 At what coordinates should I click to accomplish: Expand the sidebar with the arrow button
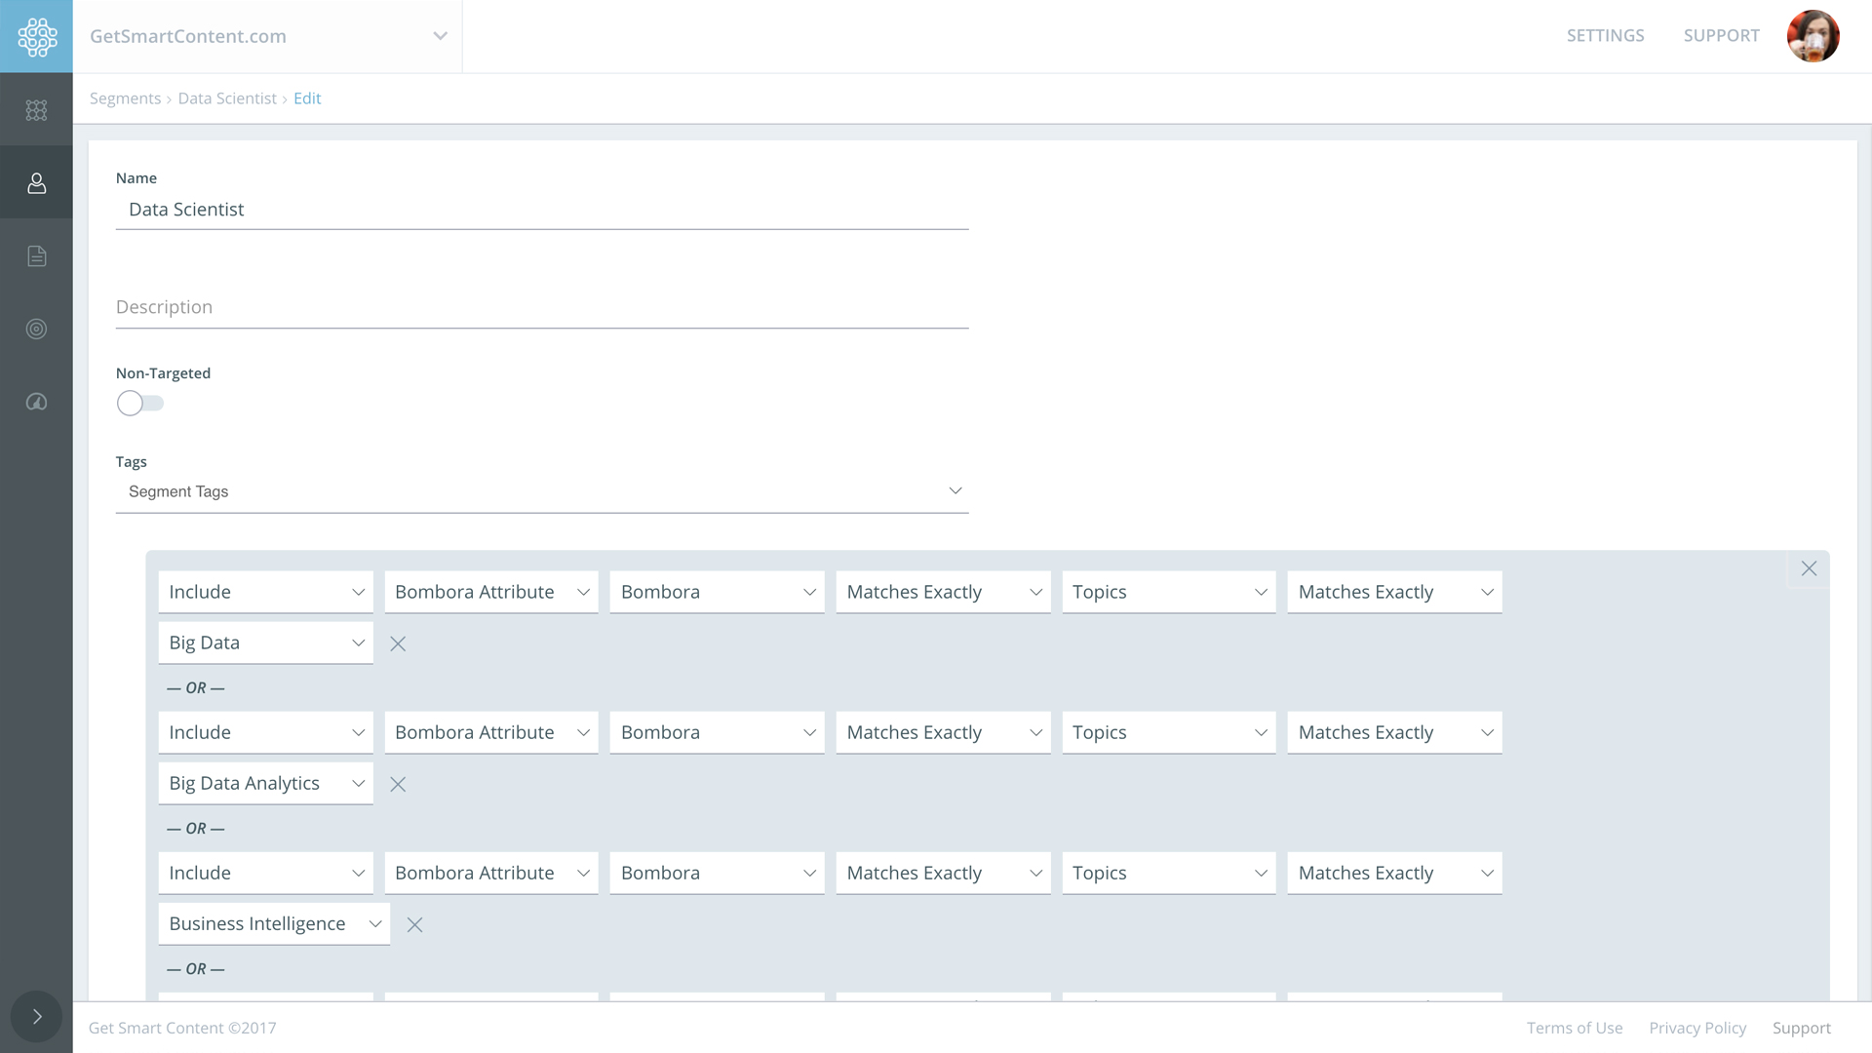36,1017
